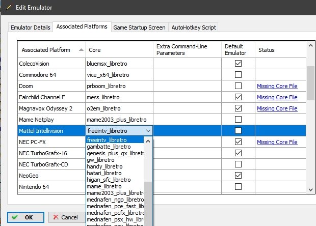Pick mednafen_pce_fast_libretro in the dropdown list

tap(115, 206)
